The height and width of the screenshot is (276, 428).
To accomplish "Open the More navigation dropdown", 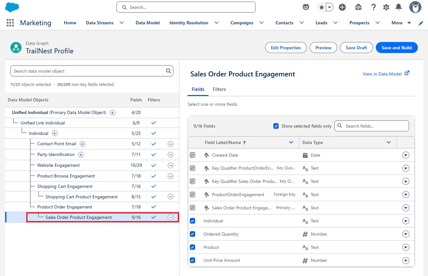I will [x=401, y=23].
